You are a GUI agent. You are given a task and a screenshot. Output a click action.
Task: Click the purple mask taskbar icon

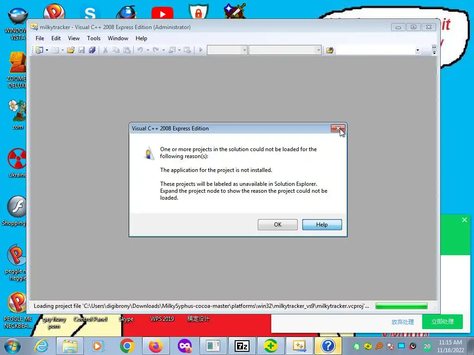click(184, 346)
